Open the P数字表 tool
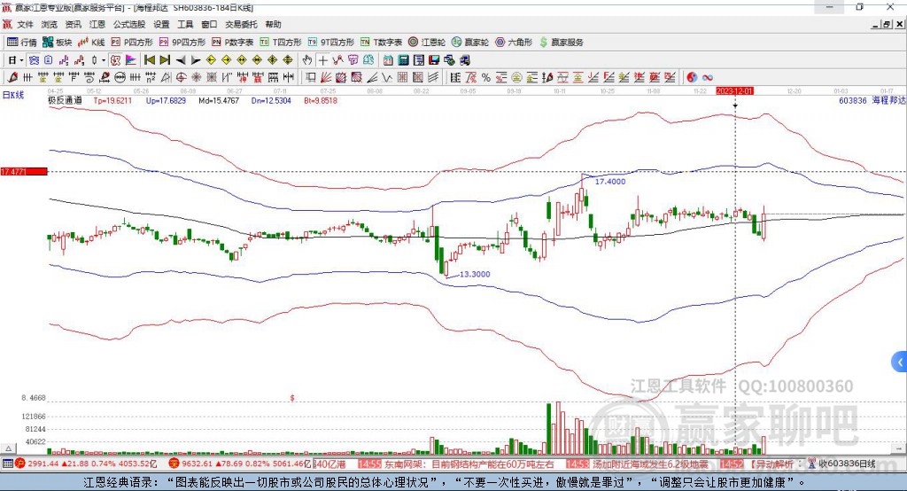This screenshot has width=907, height=491. [x=233, y=43]
